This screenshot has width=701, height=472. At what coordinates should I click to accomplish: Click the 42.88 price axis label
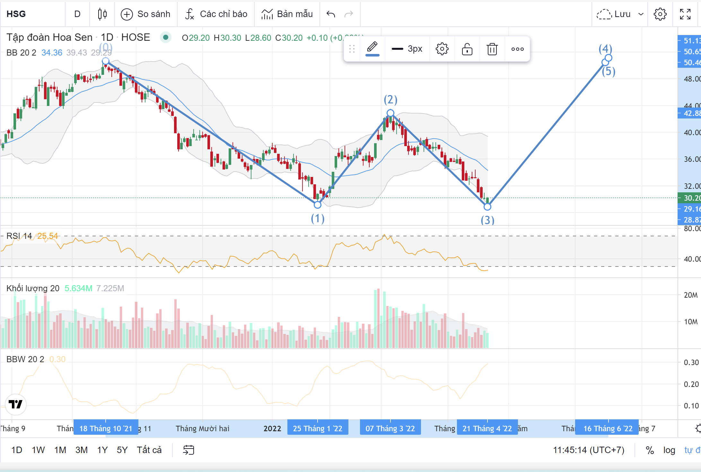tap(689, 113)
